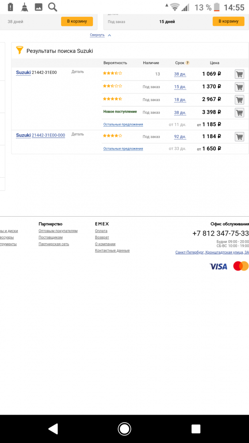Add the 1 184 ₽ offer to cart

tap(239, 137)
